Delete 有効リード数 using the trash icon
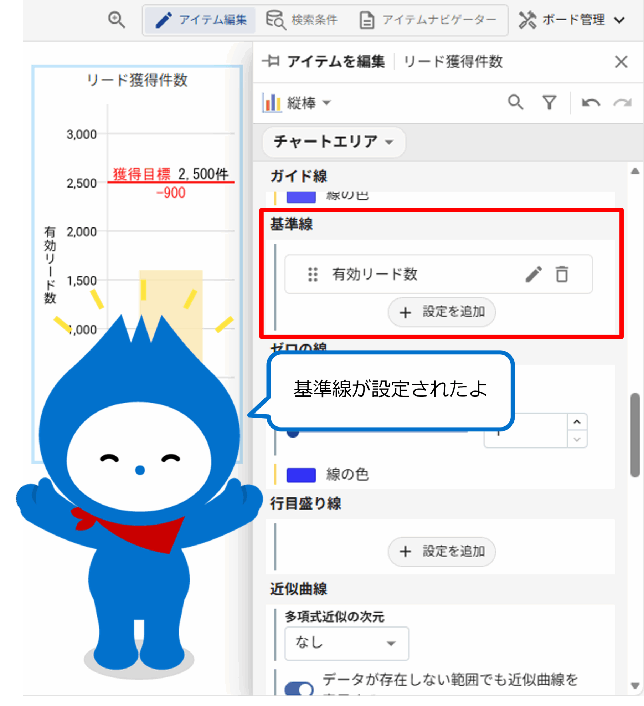 pos(562,274)
